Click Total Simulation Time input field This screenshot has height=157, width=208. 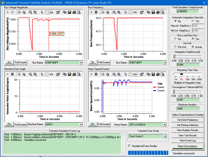point(188,11)
